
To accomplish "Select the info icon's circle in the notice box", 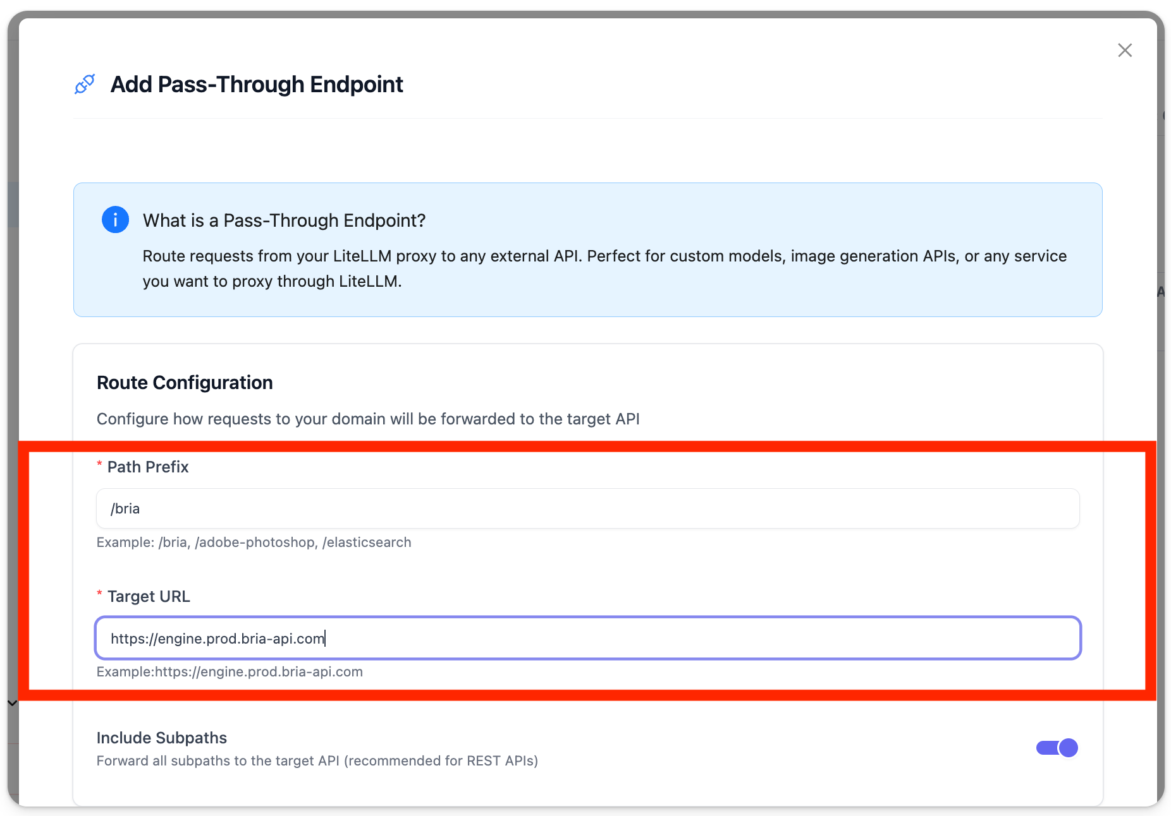I will (x=115, y=219).
